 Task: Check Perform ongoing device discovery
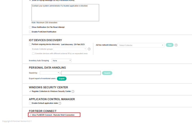coord(30,44)
